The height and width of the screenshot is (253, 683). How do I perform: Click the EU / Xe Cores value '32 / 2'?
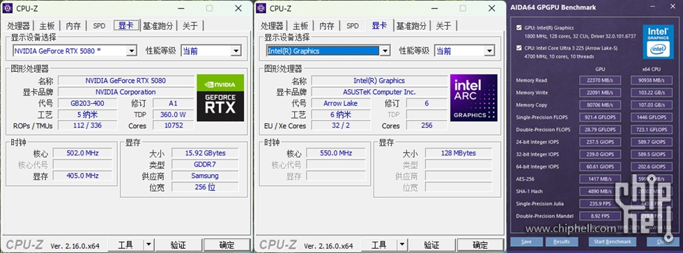click(341, 125)
